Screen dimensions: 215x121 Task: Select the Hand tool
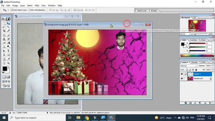(x=4, y=63)
